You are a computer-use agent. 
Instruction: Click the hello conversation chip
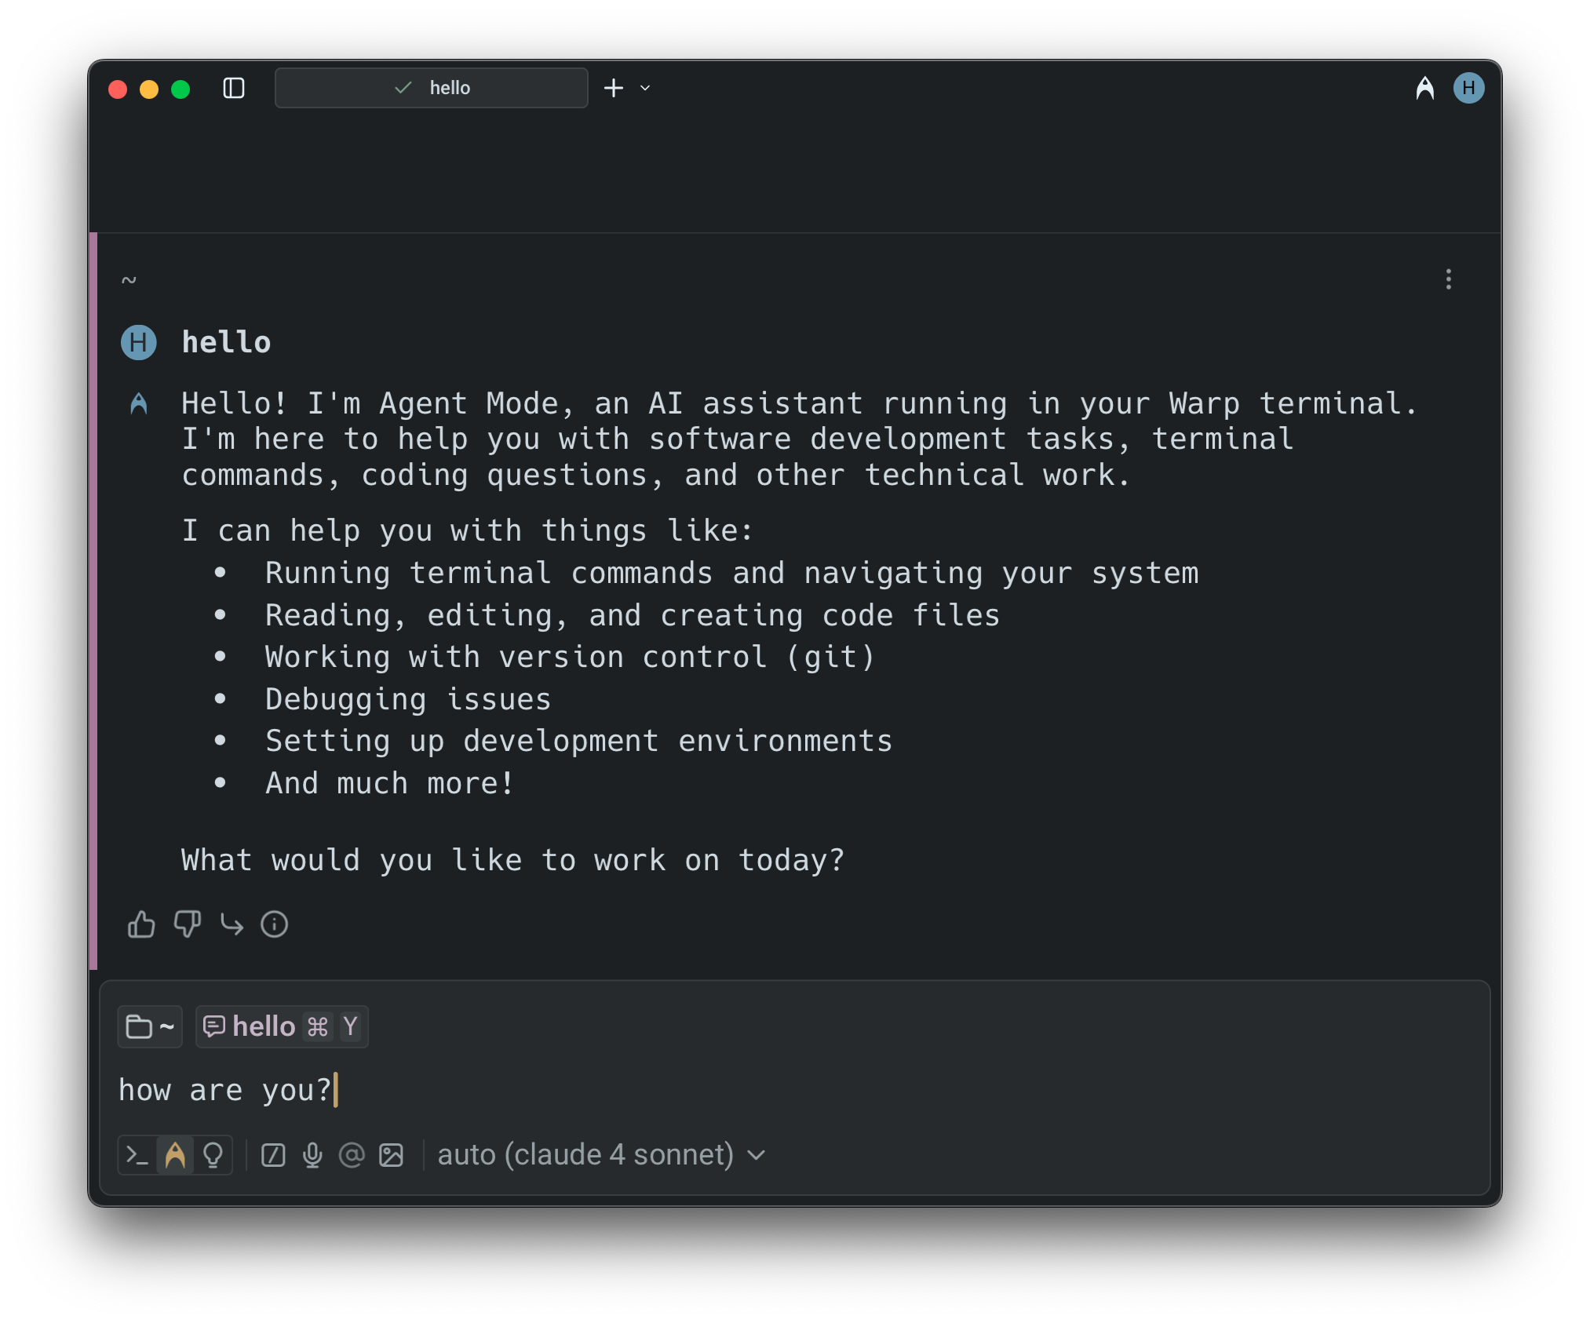click(281, 1026)
